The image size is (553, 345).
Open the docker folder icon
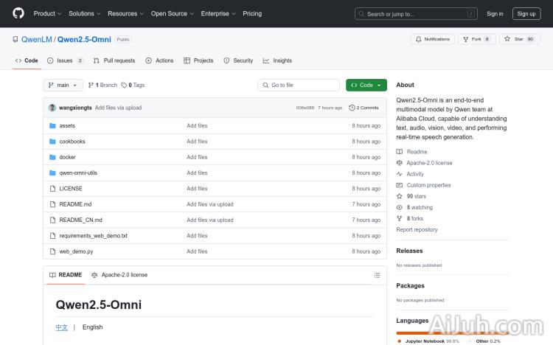pyautogui.click(x=52, y=157)
